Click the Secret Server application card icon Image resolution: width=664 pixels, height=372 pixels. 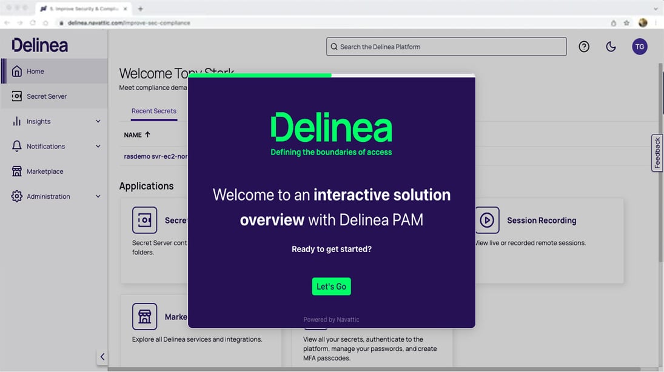pyautogui.click(x=144, y=220)
